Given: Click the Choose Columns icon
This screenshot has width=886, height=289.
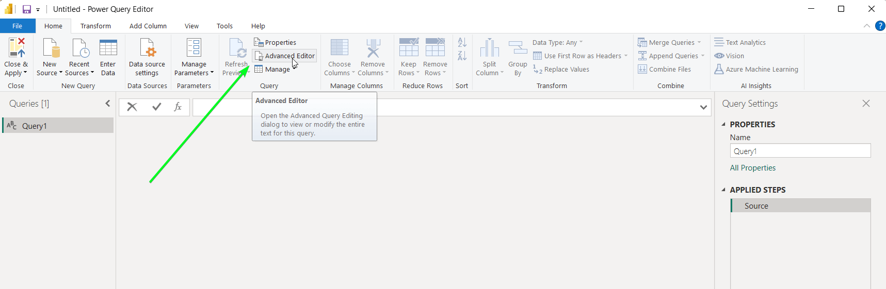Looking at the screenshot, I should click(340, 47).
